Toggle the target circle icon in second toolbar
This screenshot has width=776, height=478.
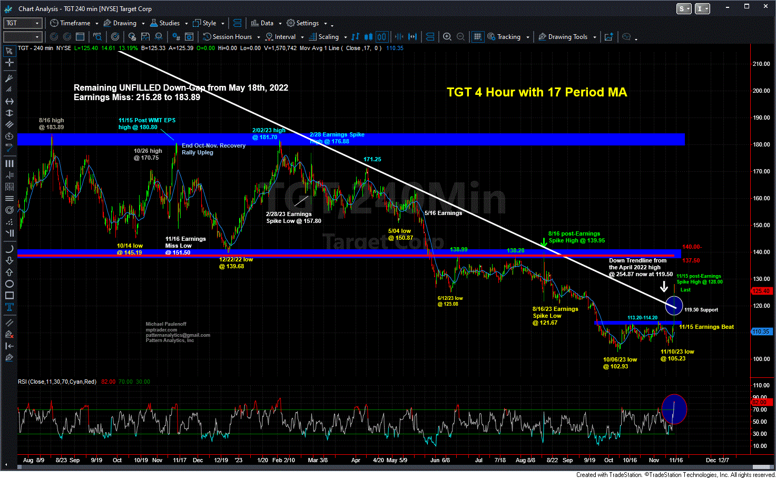click(115, 36)
